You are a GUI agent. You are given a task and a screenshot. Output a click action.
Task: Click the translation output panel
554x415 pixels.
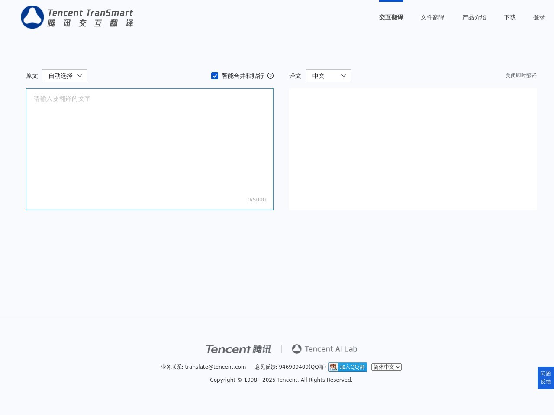412,149
